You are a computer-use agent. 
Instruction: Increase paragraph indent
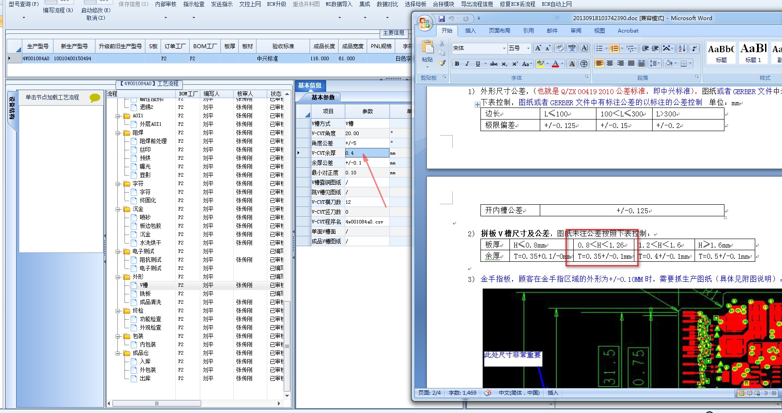coord(655,48)
